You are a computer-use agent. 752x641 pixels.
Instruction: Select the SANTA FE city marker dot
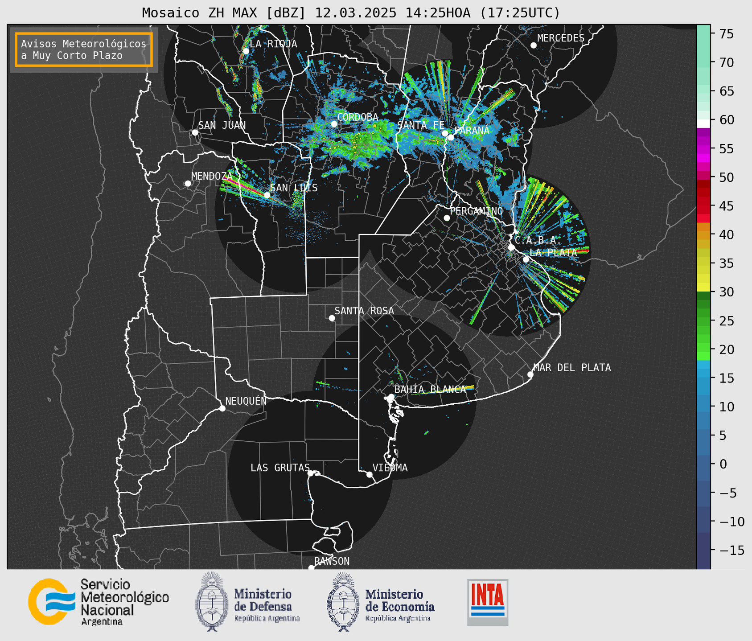click(445, 133)
